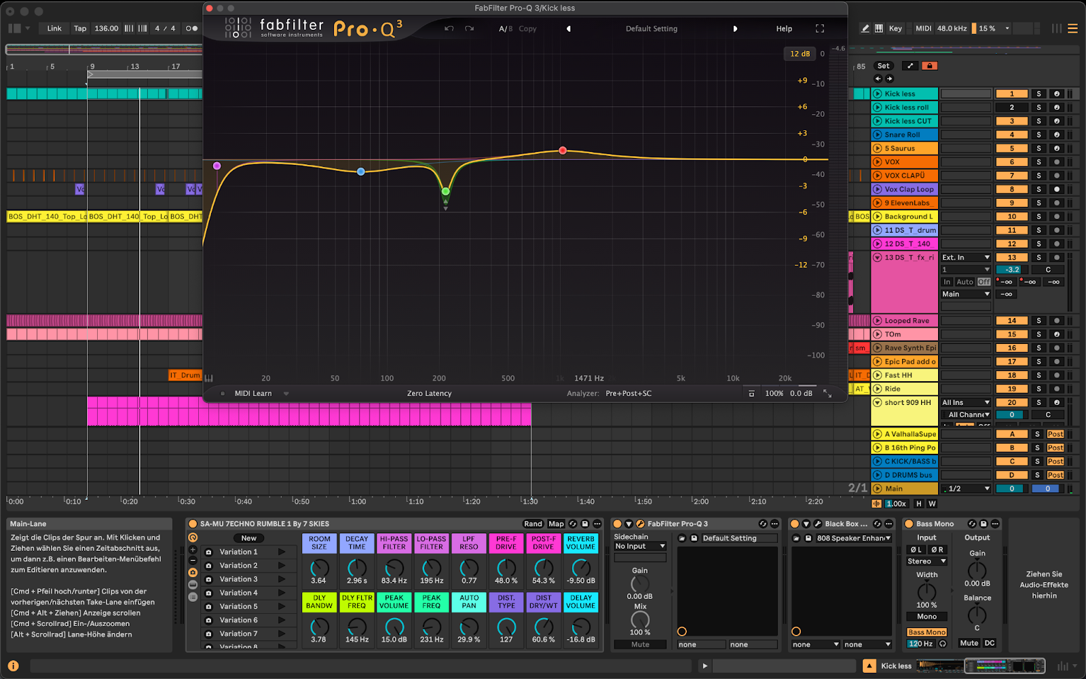Click the New variation button
The width and height of the screenshot is (1086, 679).
click(x=249, y=538)
